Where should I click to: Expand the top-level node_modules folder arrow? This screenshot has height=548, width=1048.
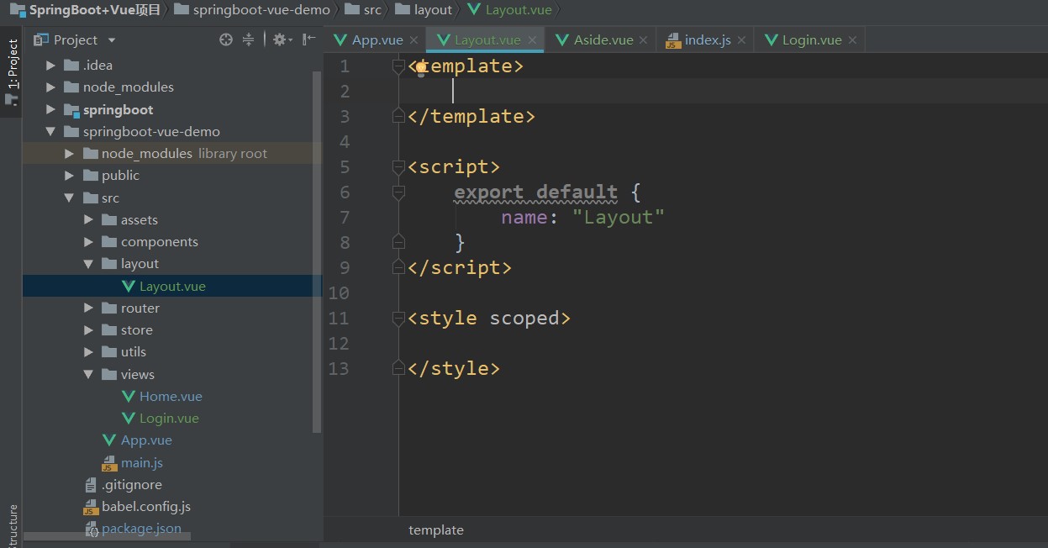coord(50,87)
